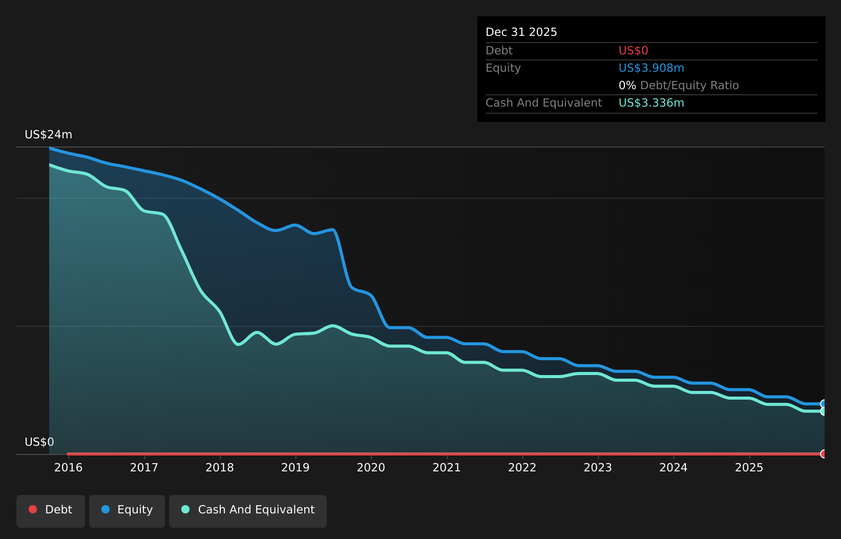Click the 2016 x-axis label
This screenshot has height=539, width=841.
(69, 467)
